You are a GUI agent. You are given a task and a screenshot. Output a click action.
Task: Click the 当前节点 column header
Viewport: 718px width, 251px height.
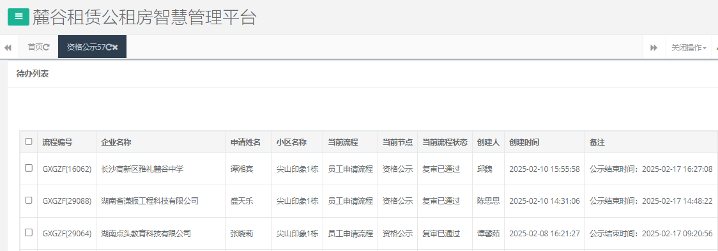tap(397, 142)
